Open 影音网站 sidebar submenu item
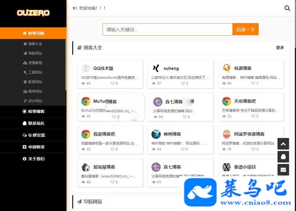Screen dimensions: 296x211 click(33, 82)
